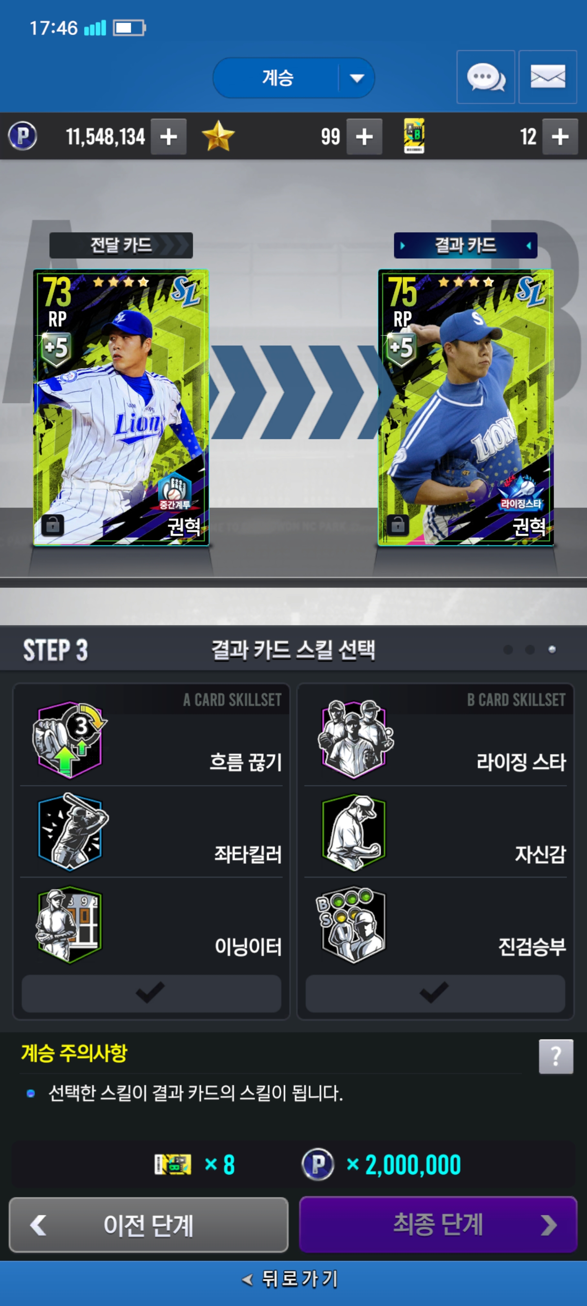Add stars using the plus button

(x=364, y=136)
